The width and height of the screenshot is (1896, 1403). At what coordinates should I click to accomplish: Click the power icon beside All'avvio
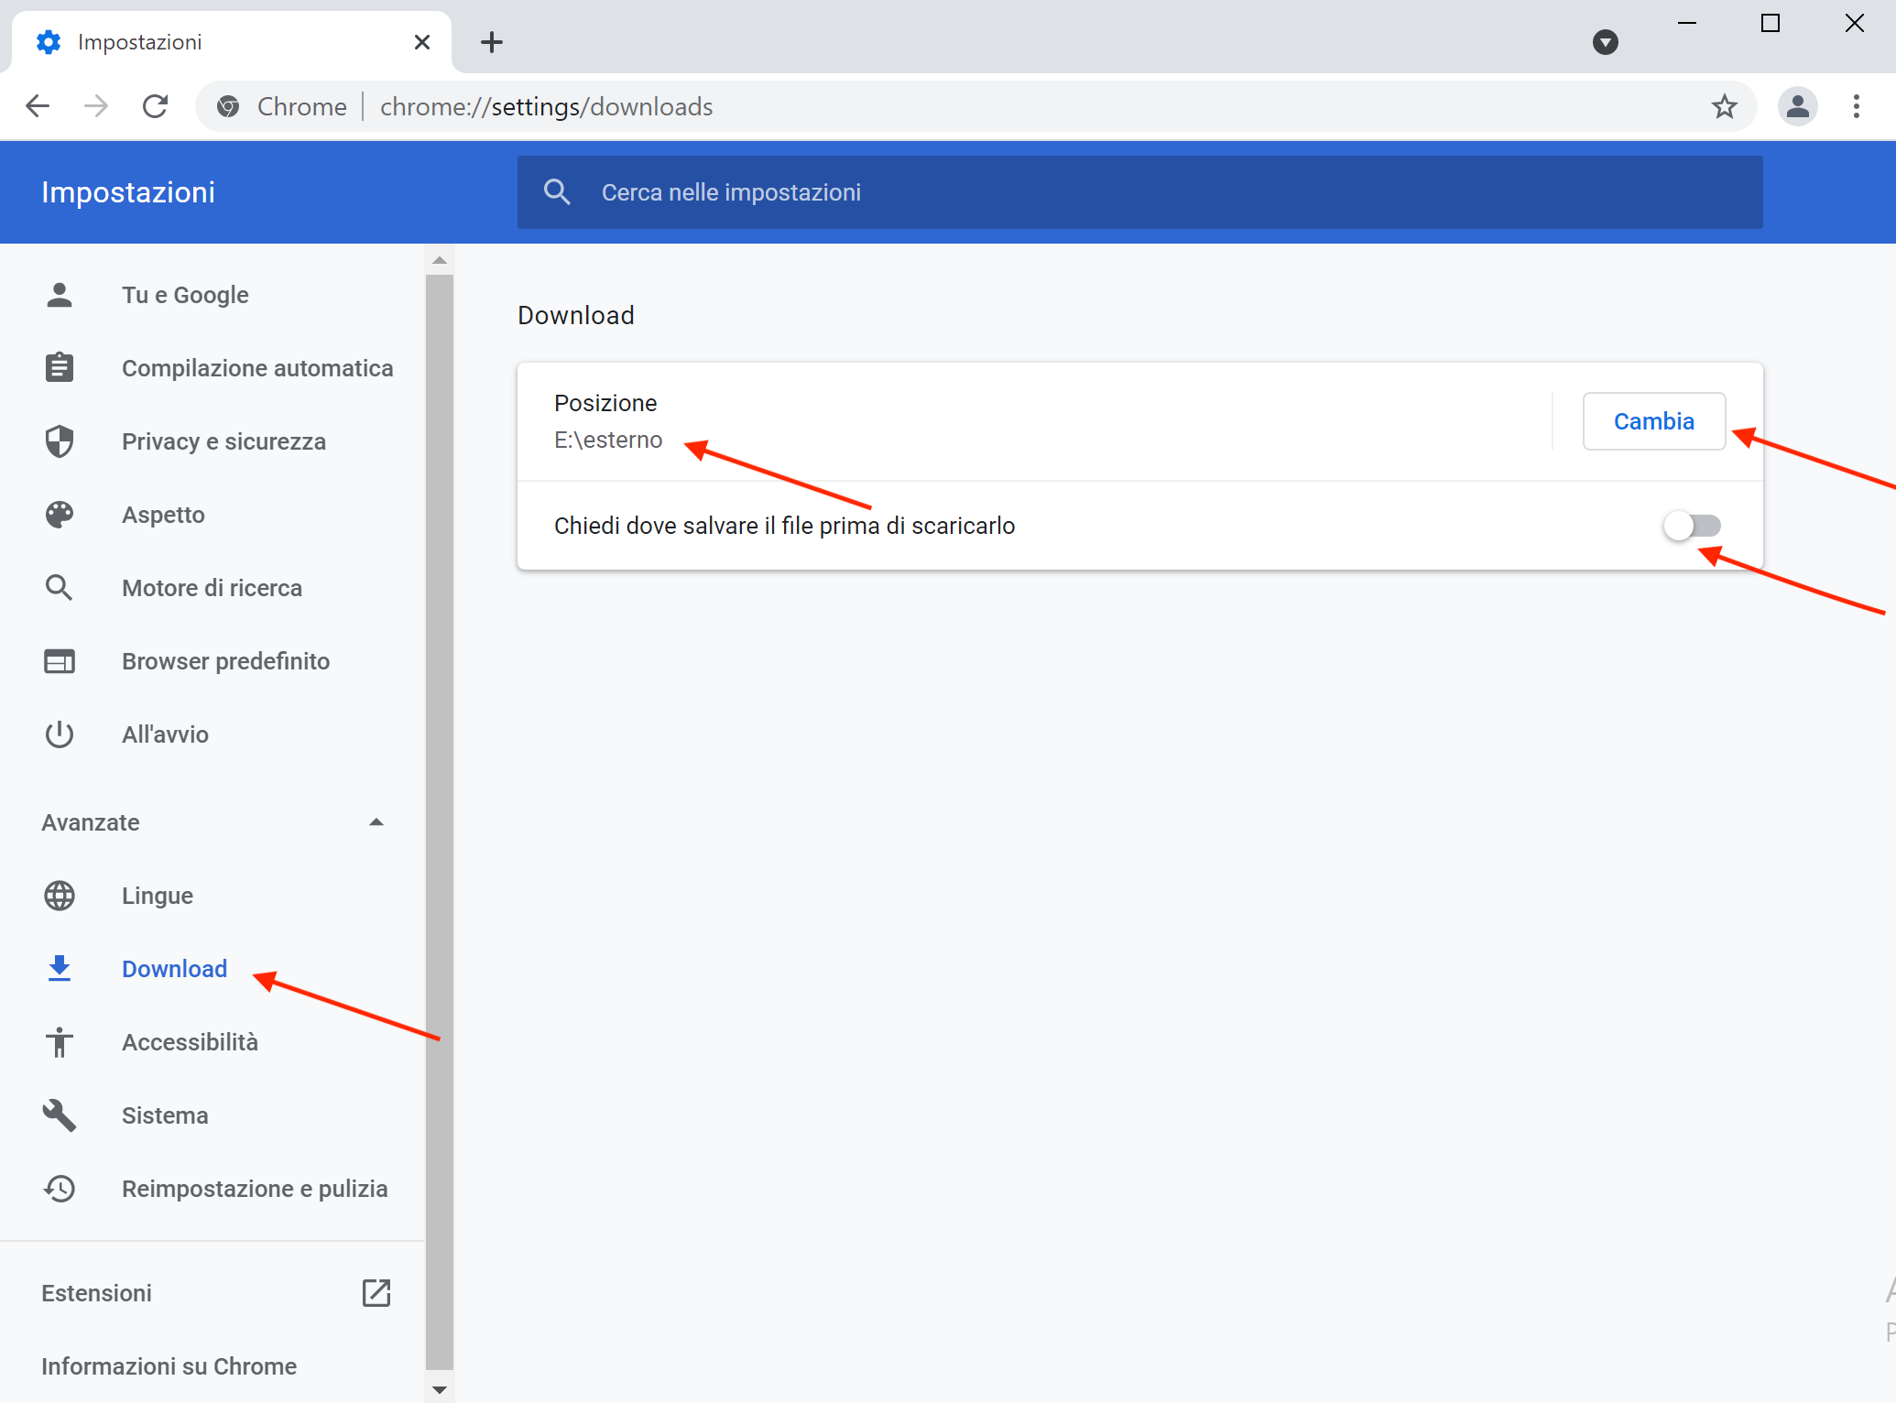[60, 734]
